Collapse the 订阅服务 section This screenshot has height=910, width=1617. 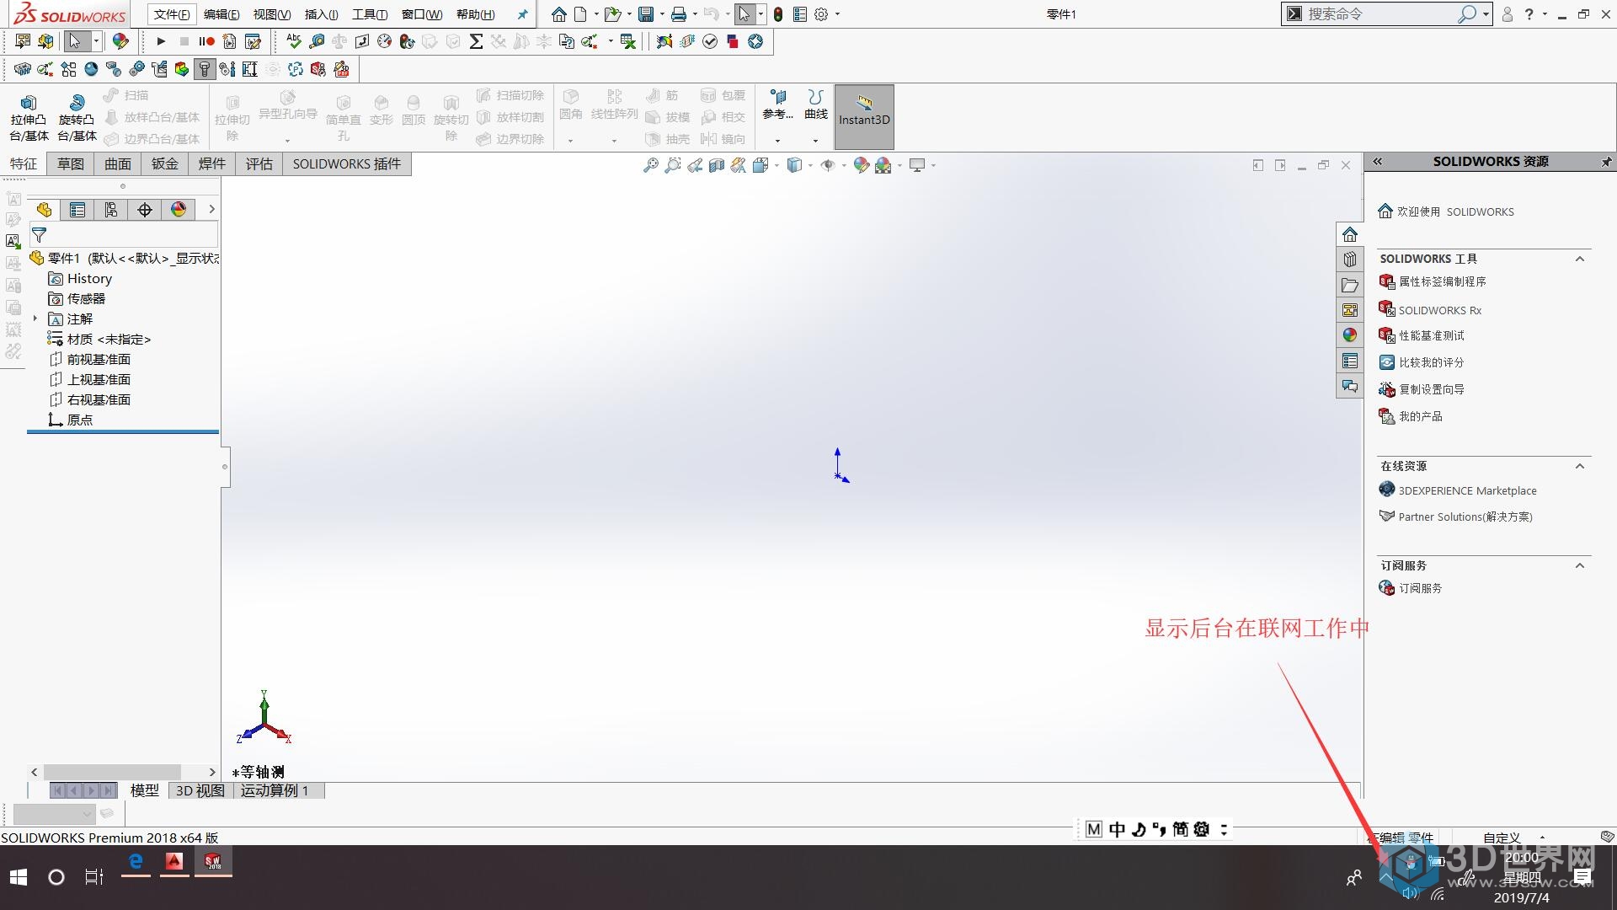[x=1580, y=565]
